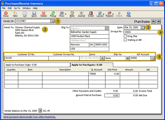The height and width of the screenshot is (120, 165).
Task: Click the Customer SO No. field
Action: [26, 58]
